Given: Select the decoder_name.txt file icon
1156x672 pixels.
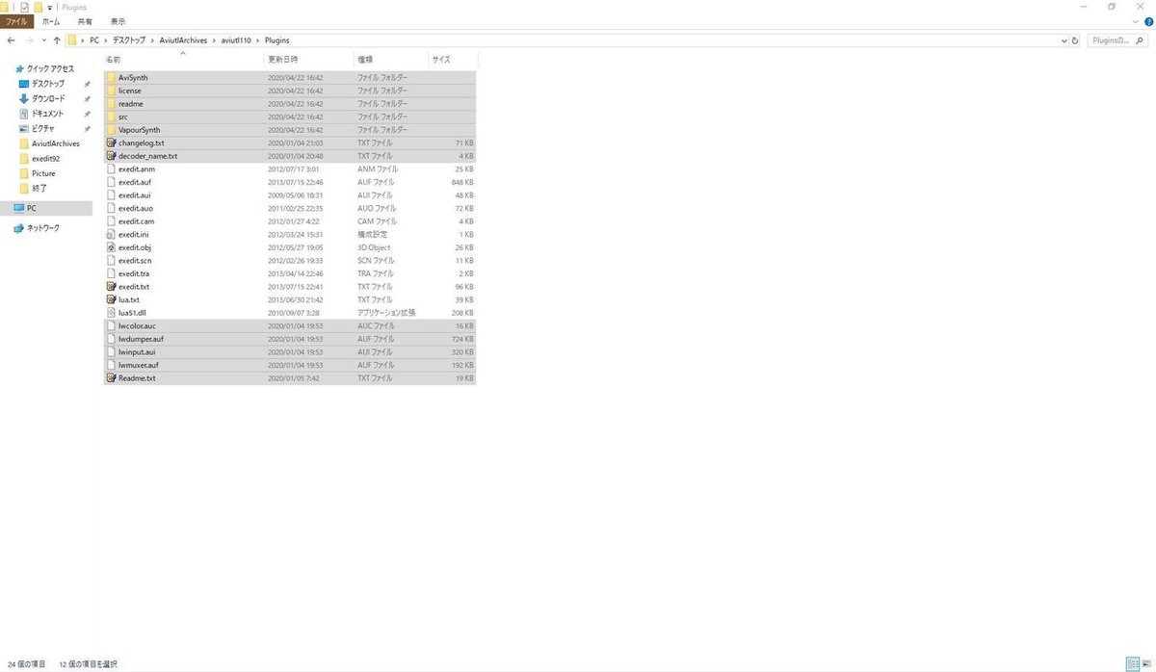Looking at the screenshot, I should 111,156.
